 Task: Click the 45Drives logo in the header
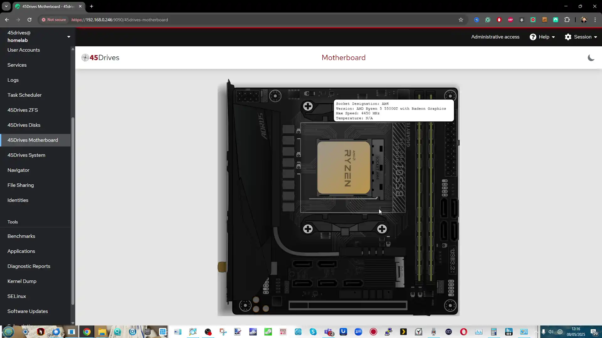(x=100, y=58)
